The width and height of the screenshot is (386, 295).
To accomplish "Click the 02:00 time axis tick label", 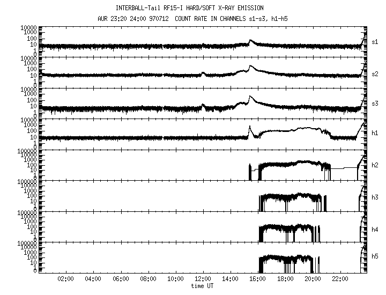I will (65, 279).
